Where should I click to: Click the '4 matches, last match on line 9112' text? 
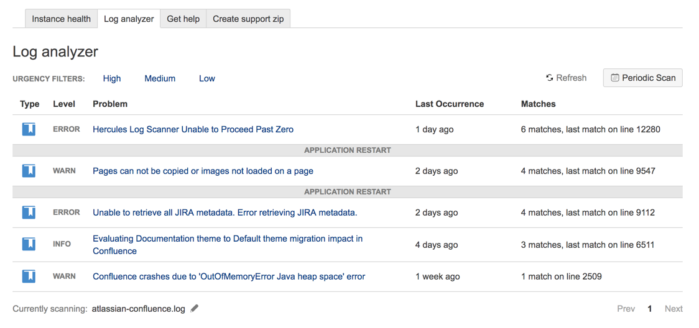coord(588,212)
